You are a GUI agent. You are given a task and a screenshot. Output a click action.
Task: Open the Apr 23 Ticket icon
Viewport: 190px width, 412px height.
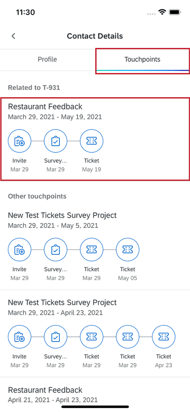(164, 337)
